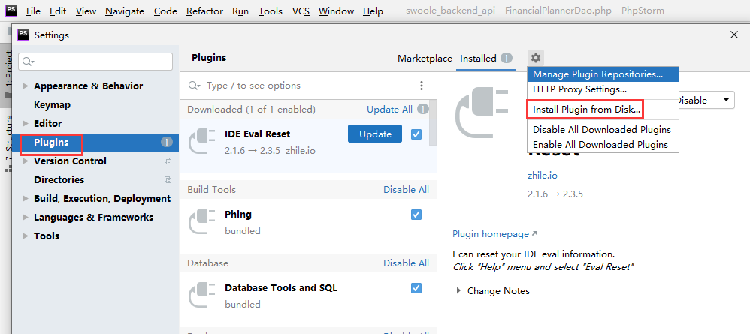
Task: Open the Help menu
Action: 373,11
